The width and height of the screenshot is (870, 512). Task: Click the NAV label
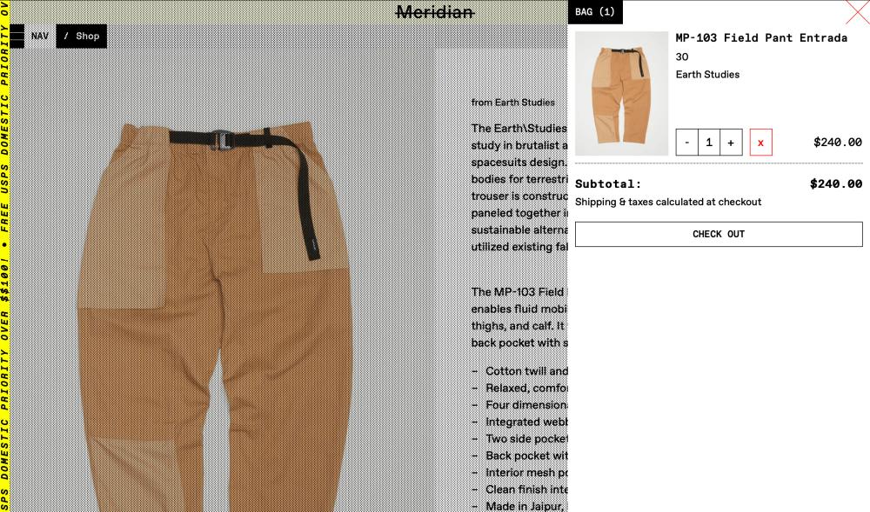point(39,36)
